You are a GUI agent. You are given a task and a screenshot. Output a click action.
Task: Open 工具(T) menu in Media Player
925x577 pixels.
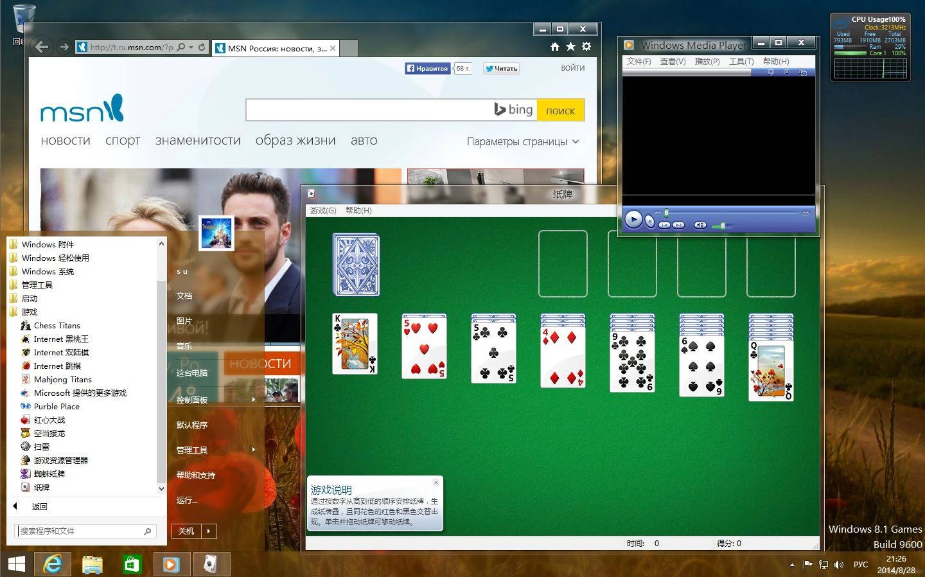pos(741,62)
